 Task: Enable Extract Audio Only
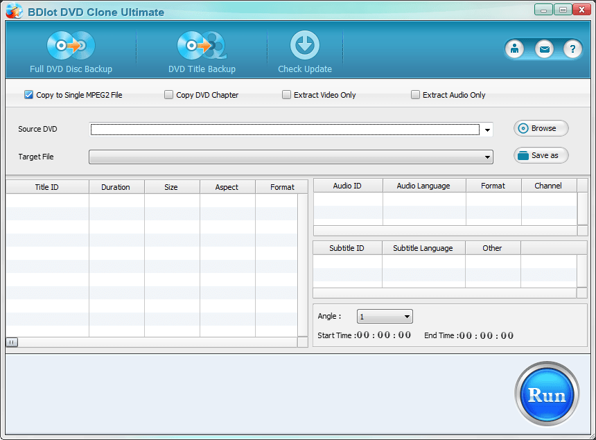415,95
